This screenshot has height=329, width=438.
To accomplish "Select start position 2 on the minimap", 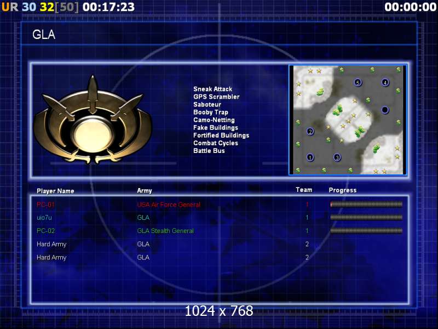I will pos(310,132).
